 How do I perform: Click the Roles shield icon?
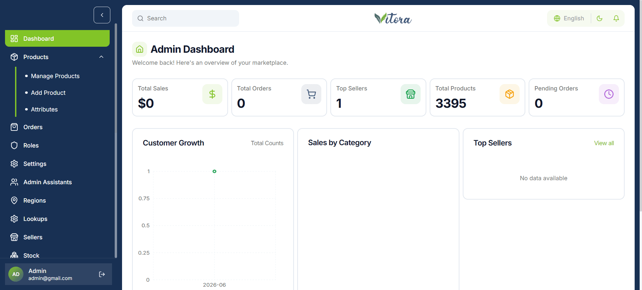(14, 145)
